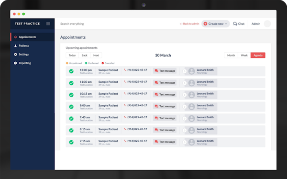Send Text message for 12:00 pm appointment
Screen dimensions: 287x179
[165, 71]
